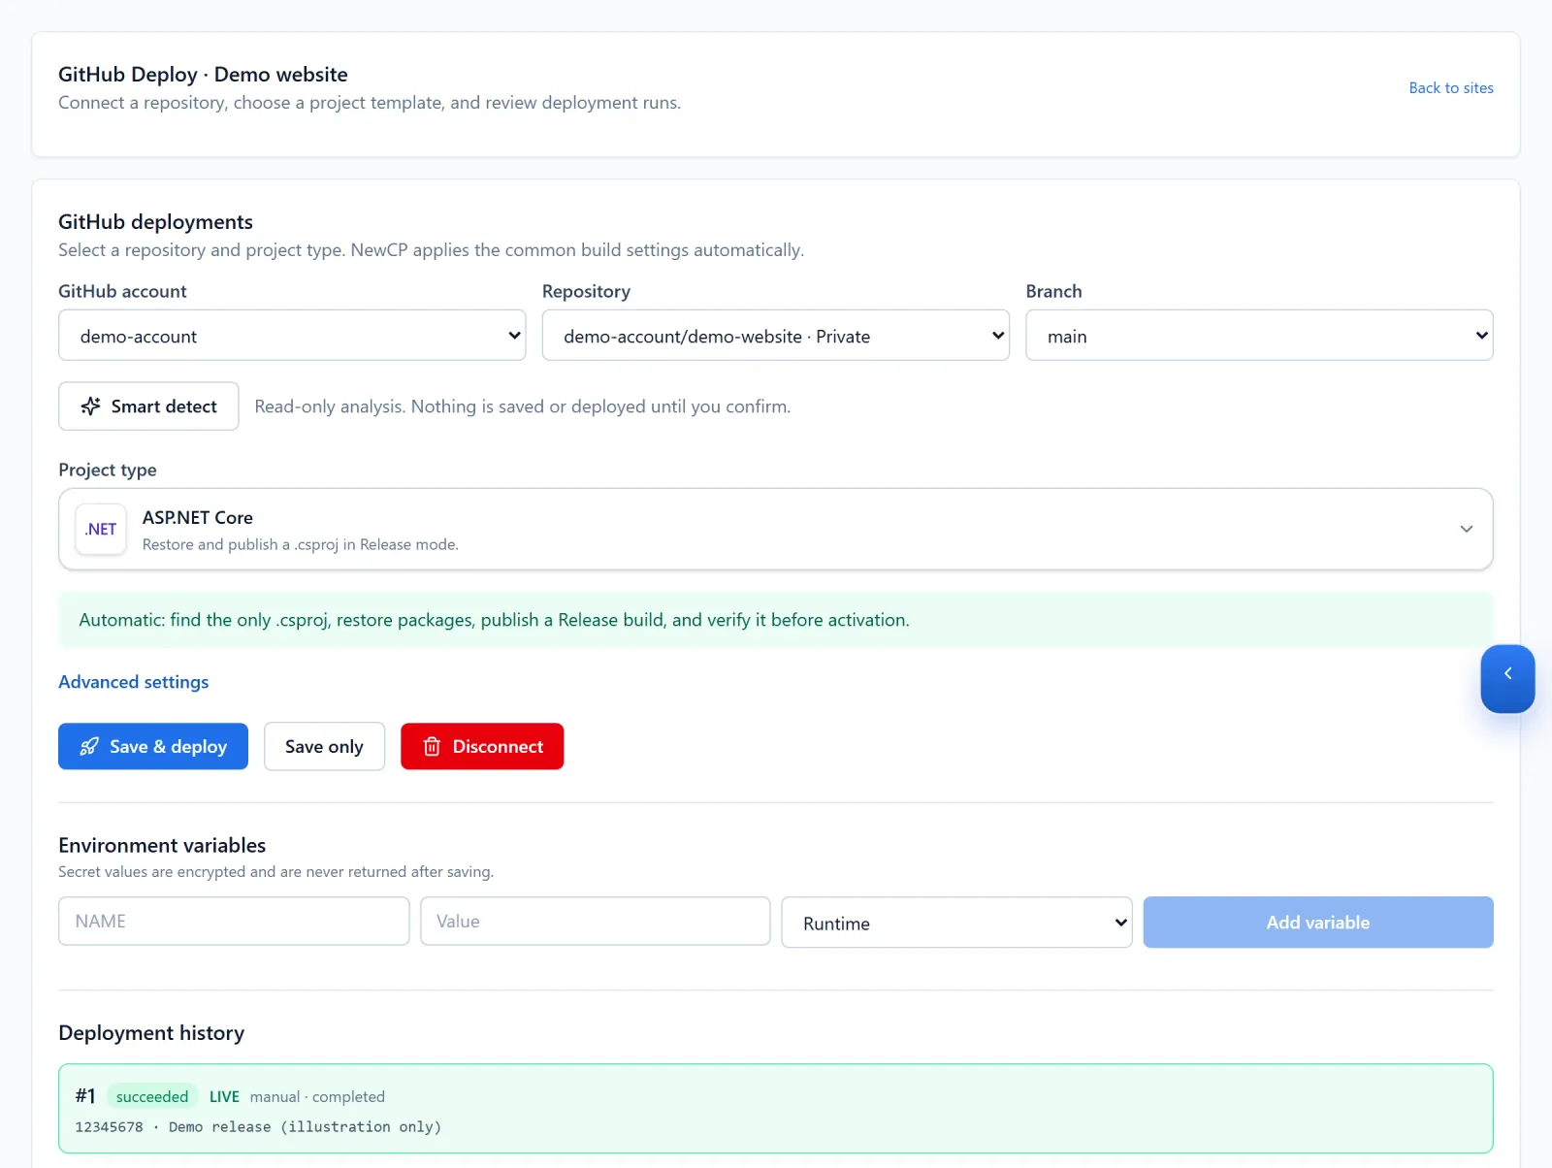The width and height of the screenshot is (1552, 1168).
Task: Select deployment #1 in the history
Action: tap(776, 1109)
